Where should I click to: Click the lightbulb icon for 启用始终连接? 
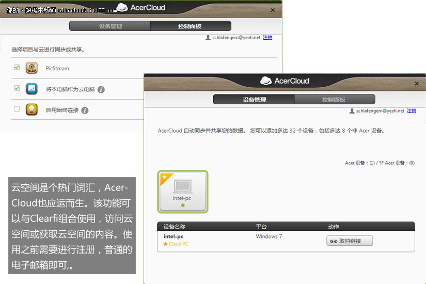32,109
